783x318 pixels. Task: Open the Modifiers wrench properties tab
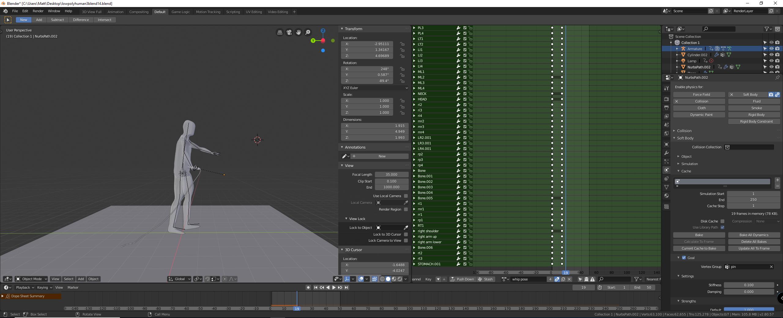(x=666, y=153)
